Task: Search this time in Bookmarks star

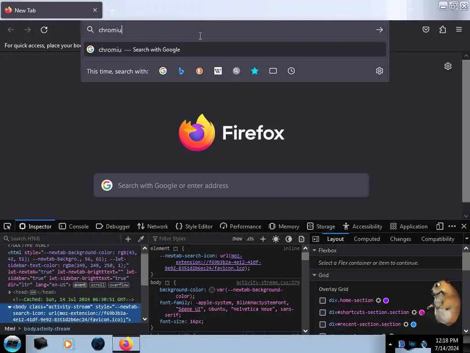Action: (x=254, y=71)
